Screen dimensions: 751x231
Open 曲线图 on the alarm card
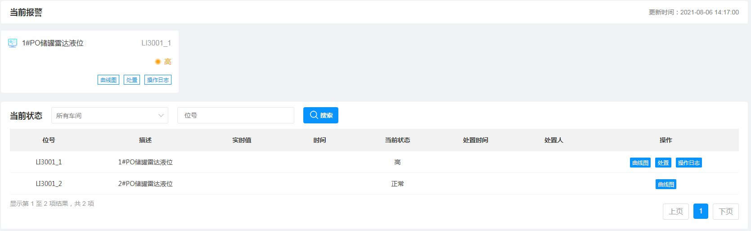click(x=108, y=80)
